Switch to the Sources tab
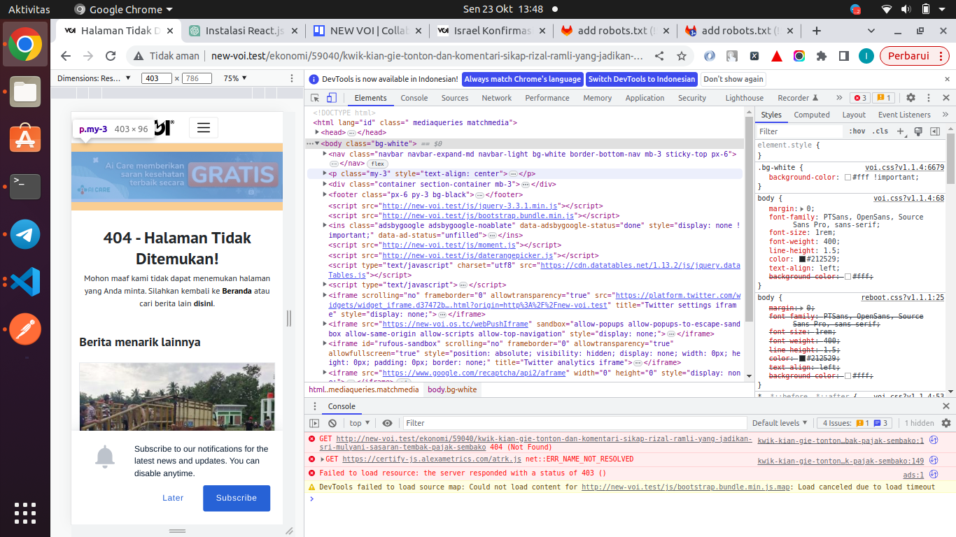Image resolution: width=956 pixels, height=537 pixels. click(x=455, y=98)
